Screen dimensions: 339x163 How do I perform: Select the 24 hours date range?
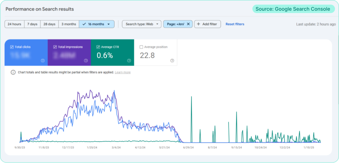[x=14, y=24]
